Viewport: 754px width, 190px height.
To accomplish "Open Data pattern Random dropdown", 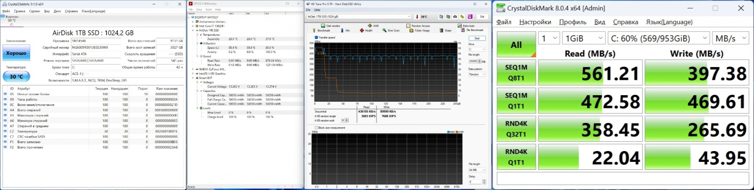I will [x=477, y=74].
